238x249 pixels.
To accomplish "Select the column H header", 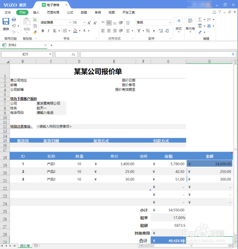I will pos(209,61).
